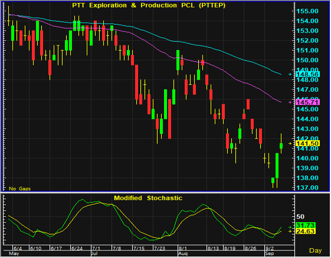
Task: Click the 9/2 date marker
Action: pyautogui.click(x=270, y=249)
